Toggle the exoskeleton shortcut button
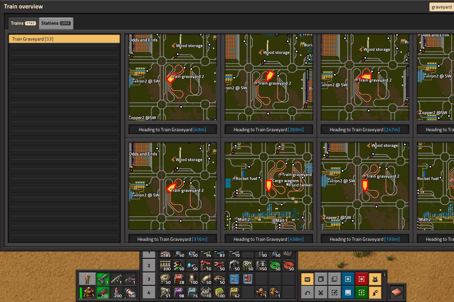Image resolution: width=454 pixels, height=302 pixels. pyautogui.click(x=375, y=293)
